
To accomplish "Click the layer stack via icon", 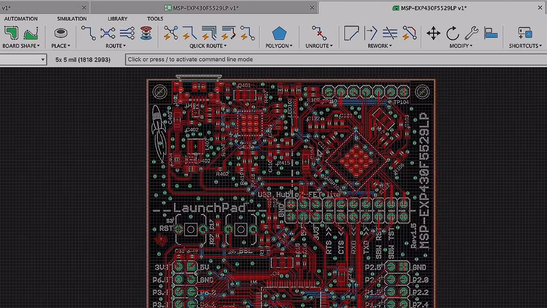I will (146, 33).
